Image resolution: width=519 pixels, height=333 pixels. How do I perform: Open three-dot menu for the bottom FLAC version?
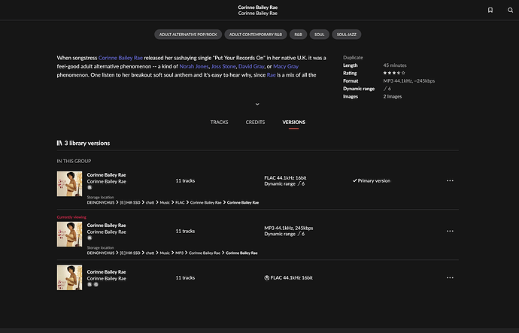450,277
